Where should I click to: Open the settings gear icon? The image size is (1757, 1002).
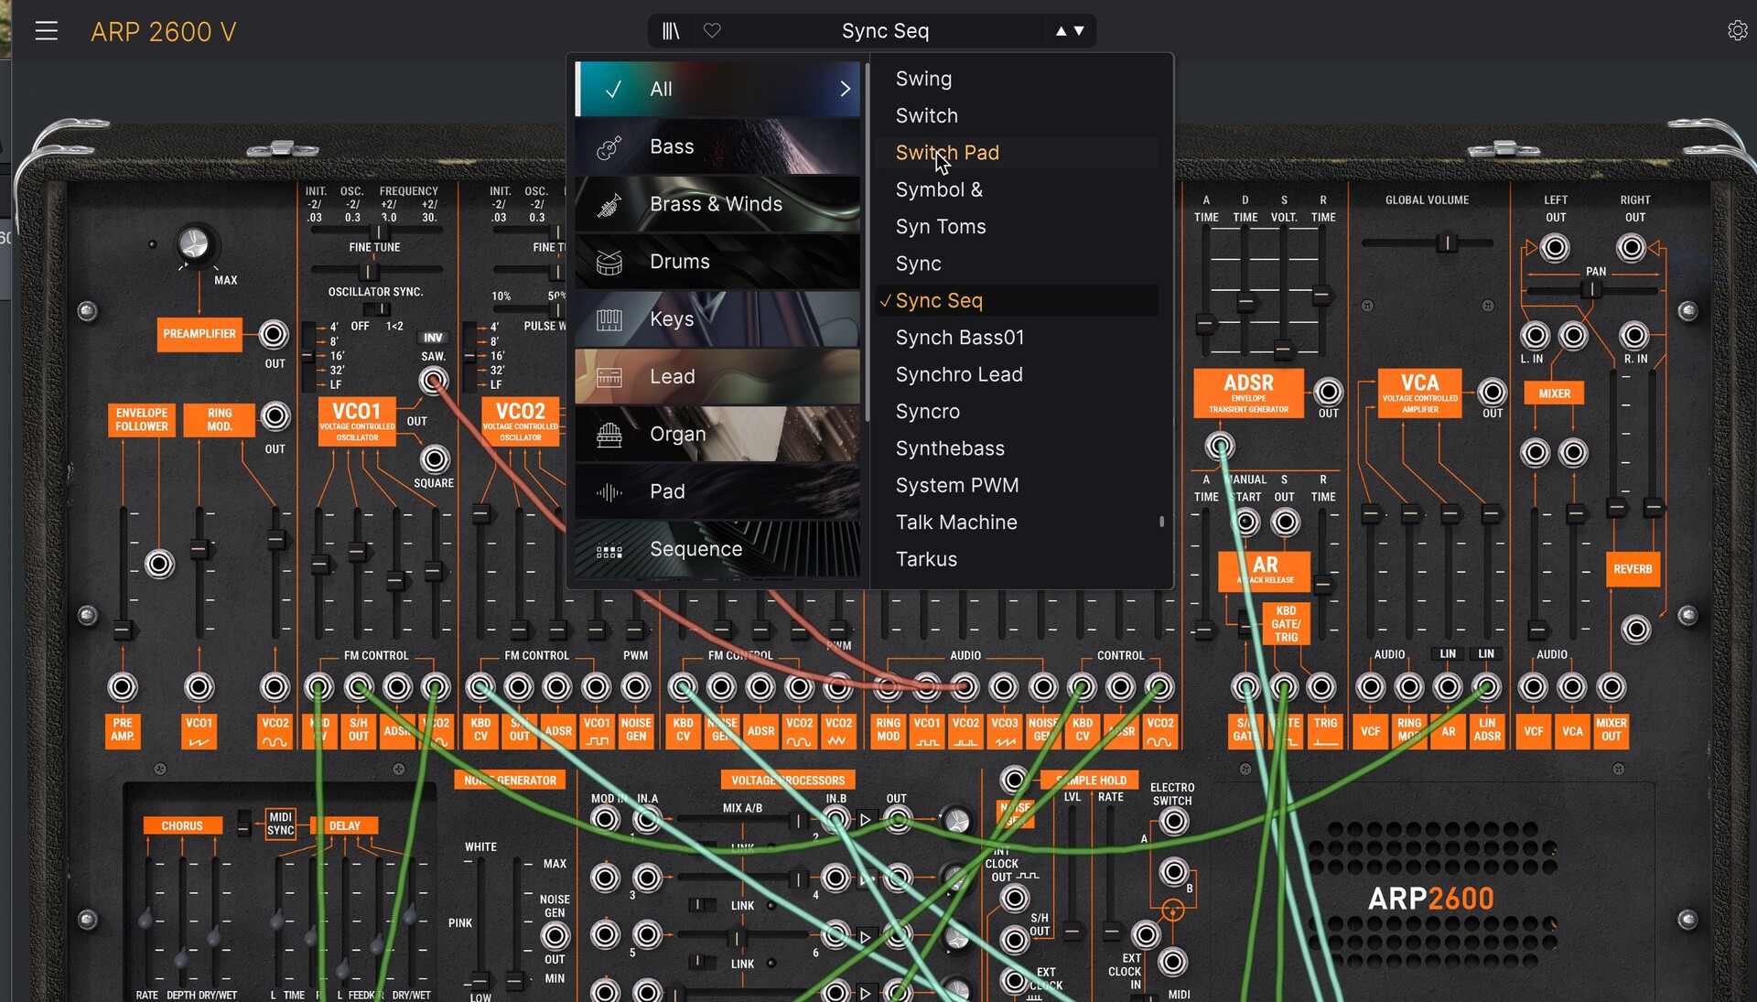pyautogui.click(x=1737, y=31)
